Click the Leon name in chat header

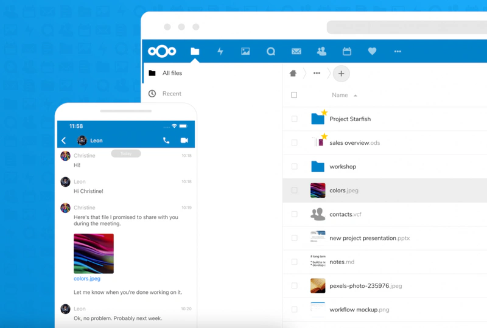96,141
